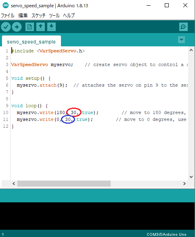The height and width of the screenshot is (237, 195).
Task: Click speed value 30 on line 11
Action: coord(68,119)
